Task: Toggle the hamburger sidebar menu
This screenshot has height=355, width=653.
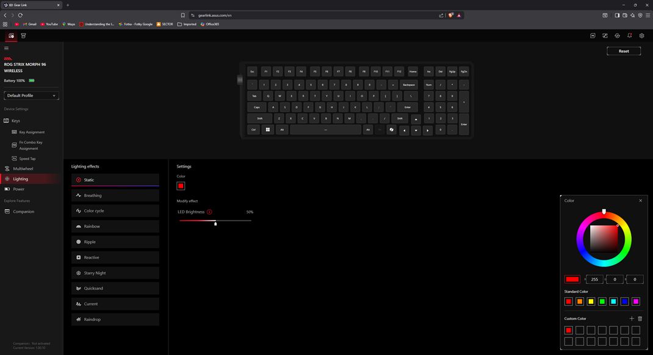Action: coord(6,48)
